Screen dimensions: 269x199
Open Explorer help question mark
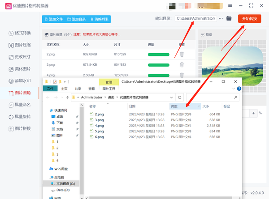pyautogui.click(x=239, y=89)
